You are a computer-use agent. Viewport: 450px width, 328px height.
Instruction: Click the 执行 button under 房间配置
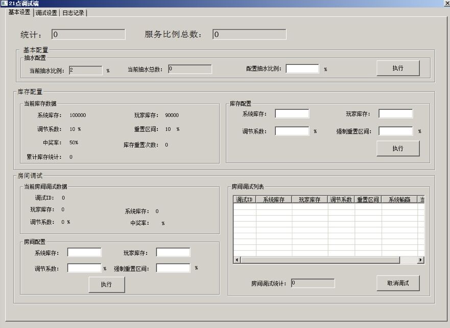[106, 284]
